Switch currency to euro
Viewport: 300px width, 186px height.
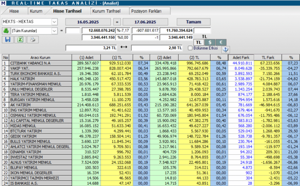(x=221, y=42)
